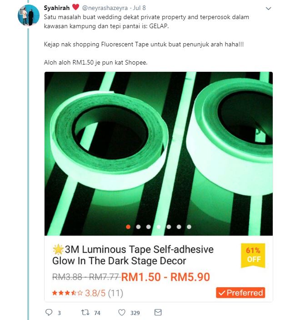Open the @neyrashazeyra handle link
This screenshot has height=320, width=290.
coord(105,8)
